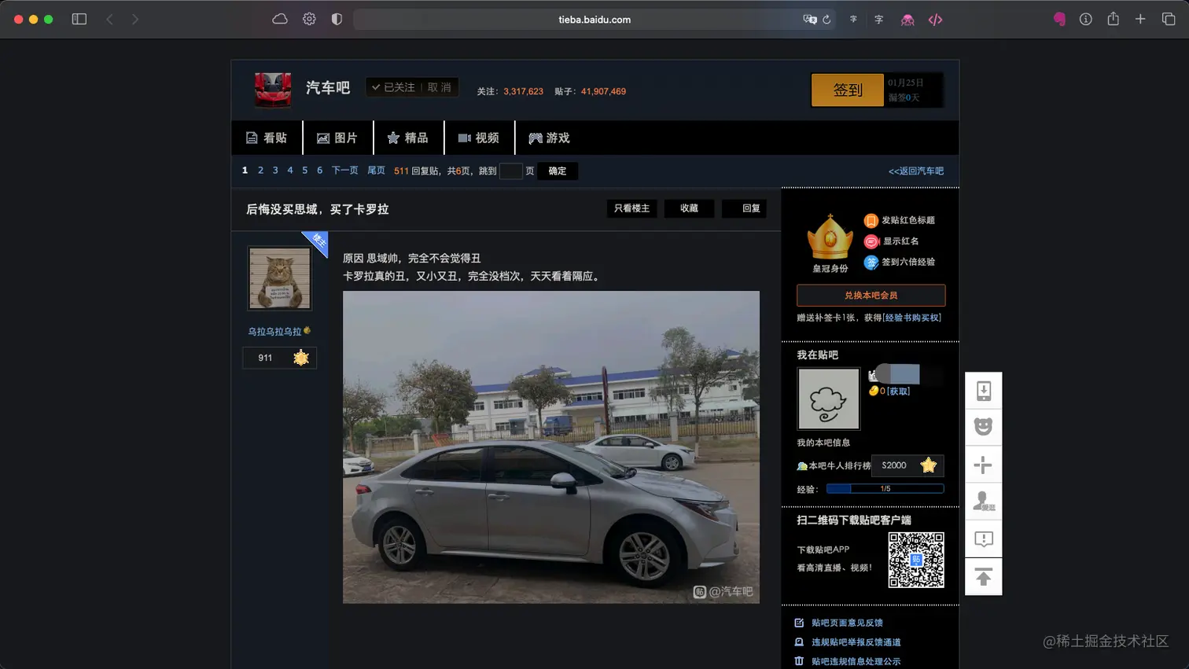1189x669 pixels.
Task: Go to page 3 of replies
Action: pyautogui.click(x=275, y=171)
